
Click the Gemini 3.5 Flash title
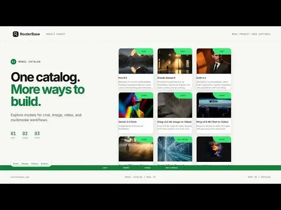[x=127, y=122]
